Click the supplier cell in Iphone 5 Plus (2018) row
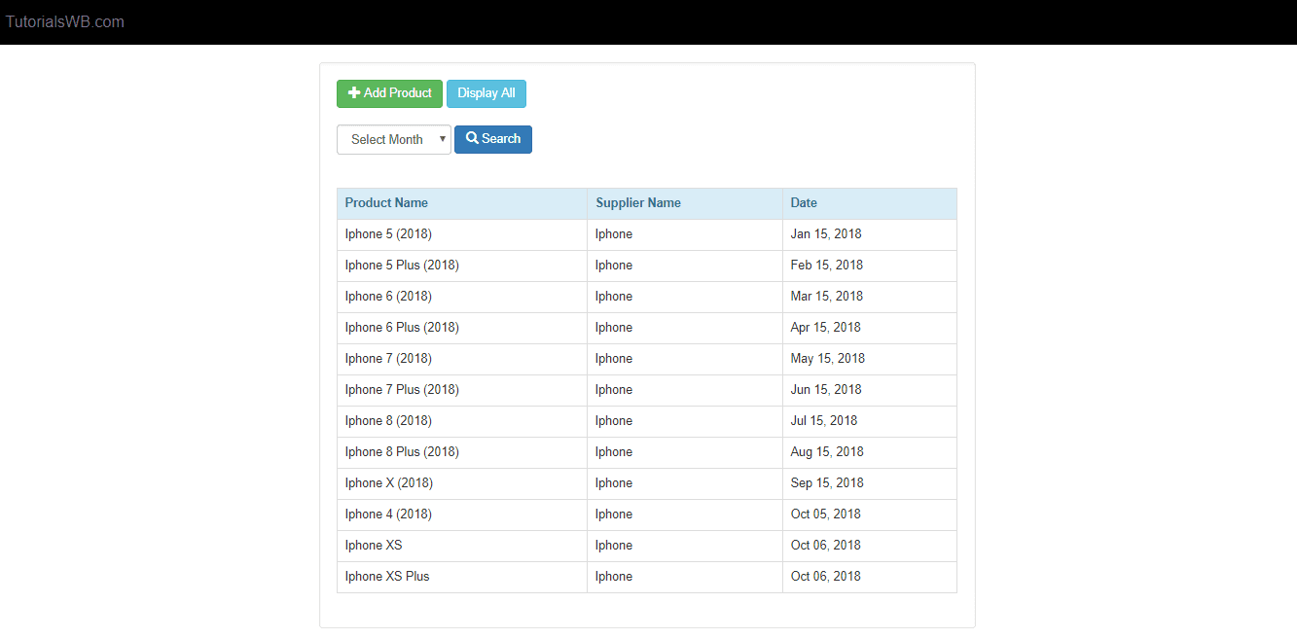 685,266
